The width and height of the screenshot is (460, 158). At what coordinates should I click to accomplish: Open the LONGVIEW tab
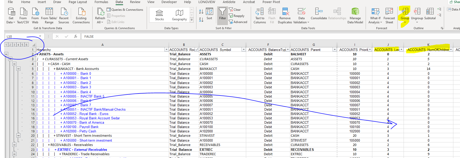206,2
